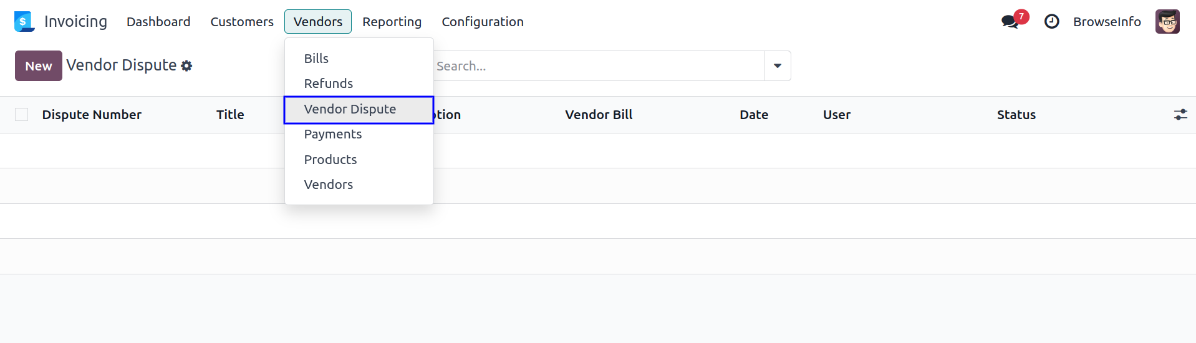Open optional columns adjust icon
Image resolution: width=1196 pixels, height=343 pixels.
pyautogui.click(x=1180, y=115)
